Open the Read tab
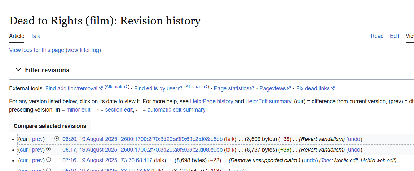The image size is (414, 171). tap(377, 36)
